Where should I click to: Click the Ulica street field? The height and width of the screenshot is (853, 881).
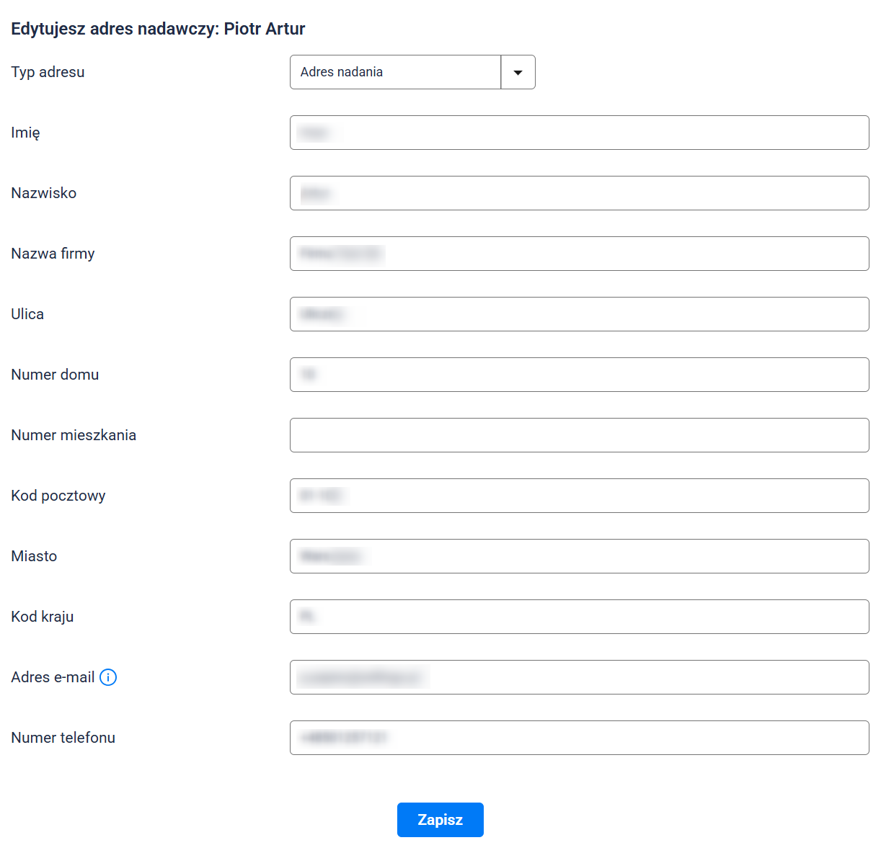[x=579, y=314]
